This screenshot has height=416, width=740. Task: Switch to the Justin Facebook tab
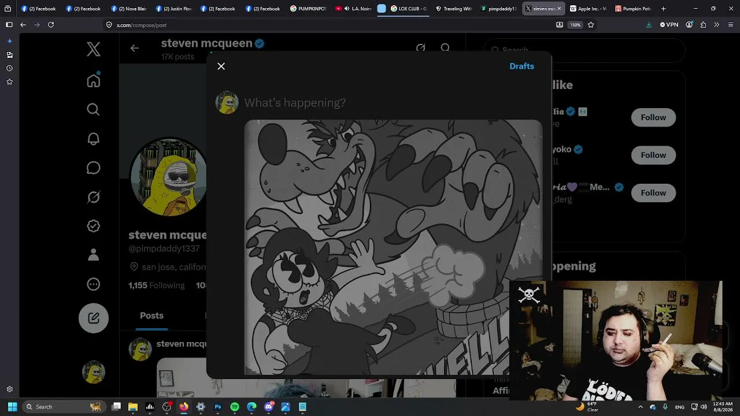click(x=174, y=9)
